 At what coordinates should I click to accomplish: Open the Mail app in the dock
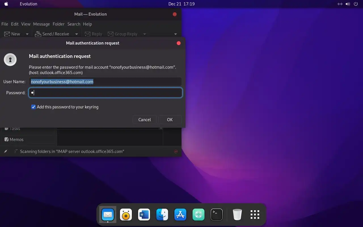[108, 215]
